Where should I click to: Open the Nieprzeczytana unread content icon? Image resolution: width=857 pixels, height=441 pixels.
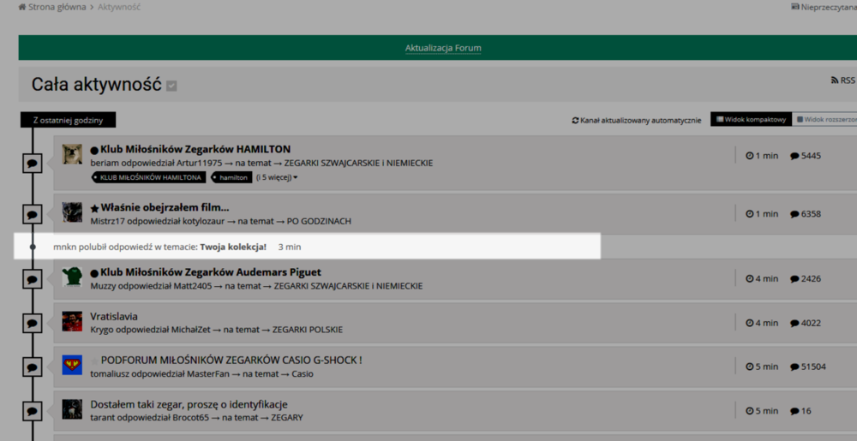794,7
